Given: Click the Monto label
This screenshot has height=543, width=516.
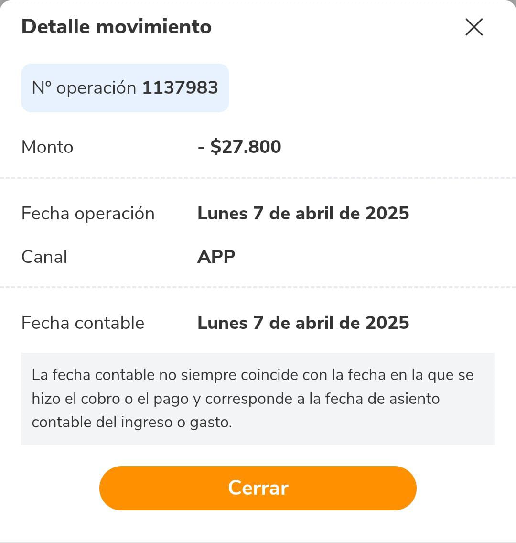Looking at the screenshot, I should (47, 147).
